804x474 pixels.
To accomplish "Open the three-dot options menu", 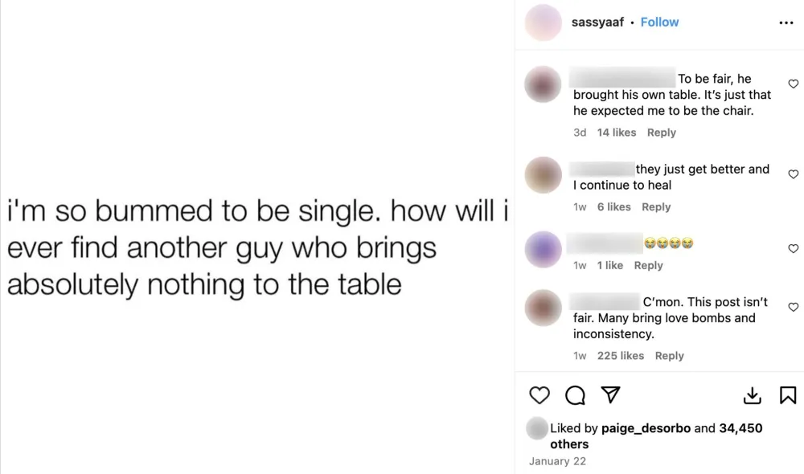I will click(786, 22).
